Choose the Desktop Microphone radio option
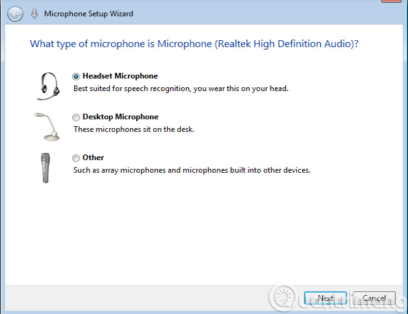Viewport: 408px width, 314px height. tap(76, 117)
